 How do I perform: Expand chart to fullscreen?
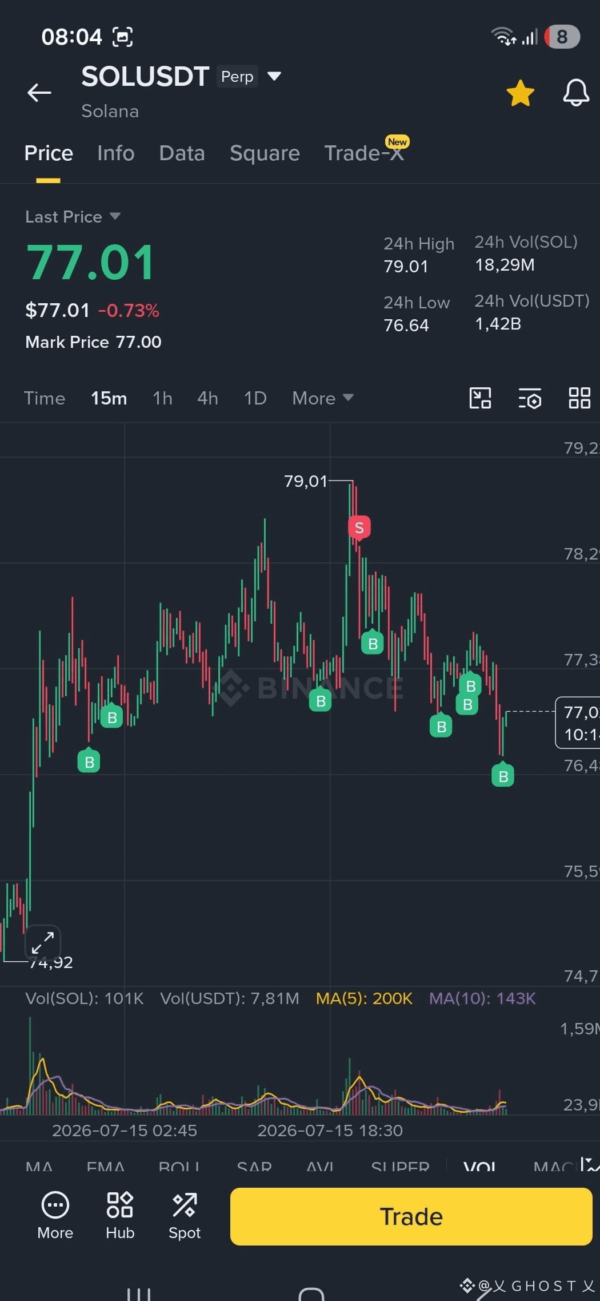coord(43,942)
